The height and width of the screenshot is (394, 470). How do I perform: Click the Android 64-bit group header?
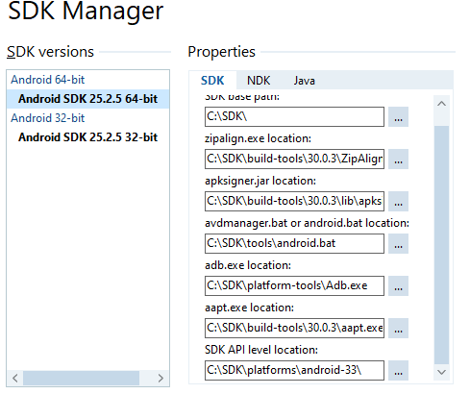coord(47,80)
